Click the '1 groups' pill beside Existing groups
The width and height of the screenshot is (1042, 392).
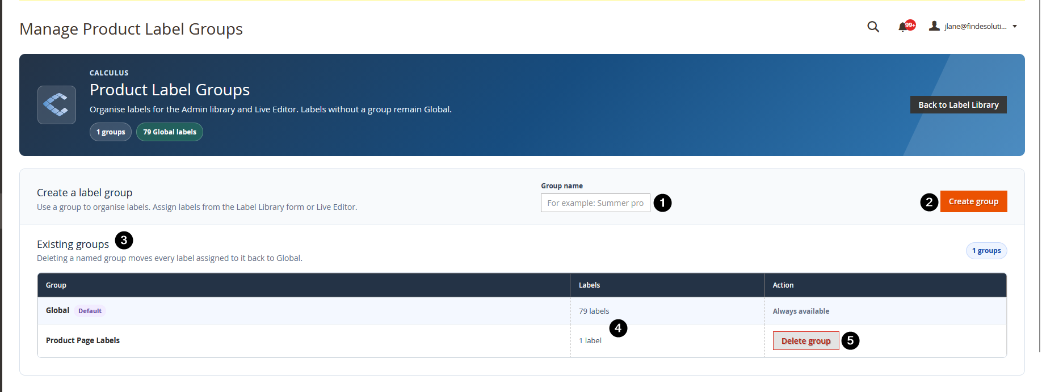point(986,251)
